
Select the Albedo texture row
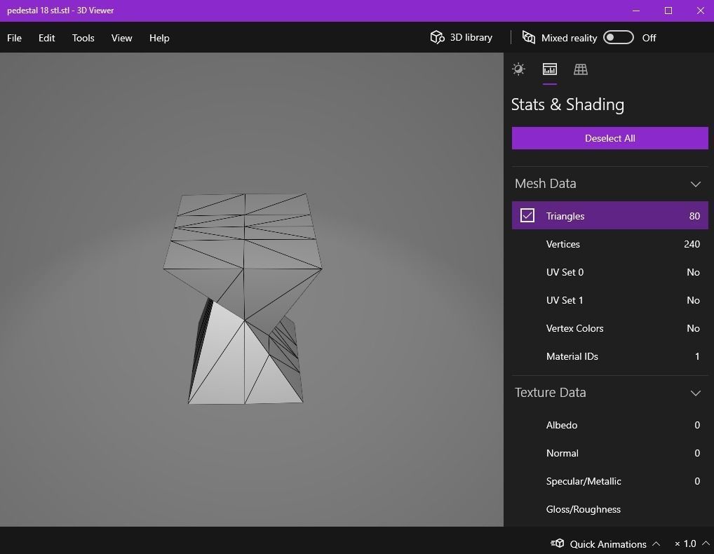coord(609,425)
